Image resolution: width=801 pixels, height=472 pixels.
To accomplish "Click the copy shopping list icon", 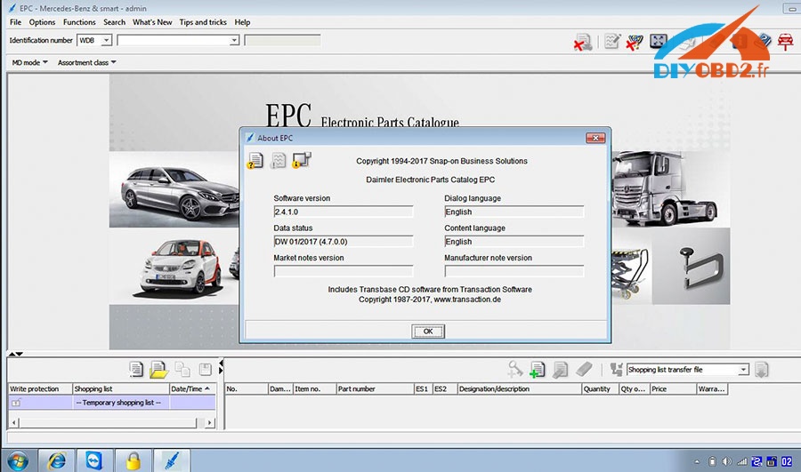I will coord(182,370).
